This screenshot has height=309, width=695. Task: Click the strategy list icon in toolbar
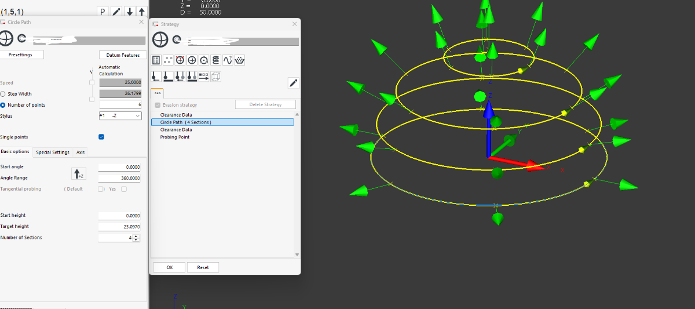point(156,60)
